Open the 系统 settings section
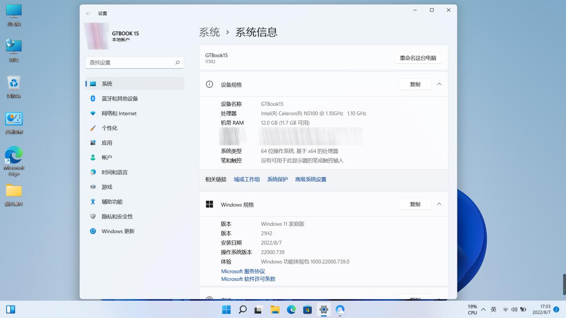This screenshot has height=318, width=566. [106, 83]
